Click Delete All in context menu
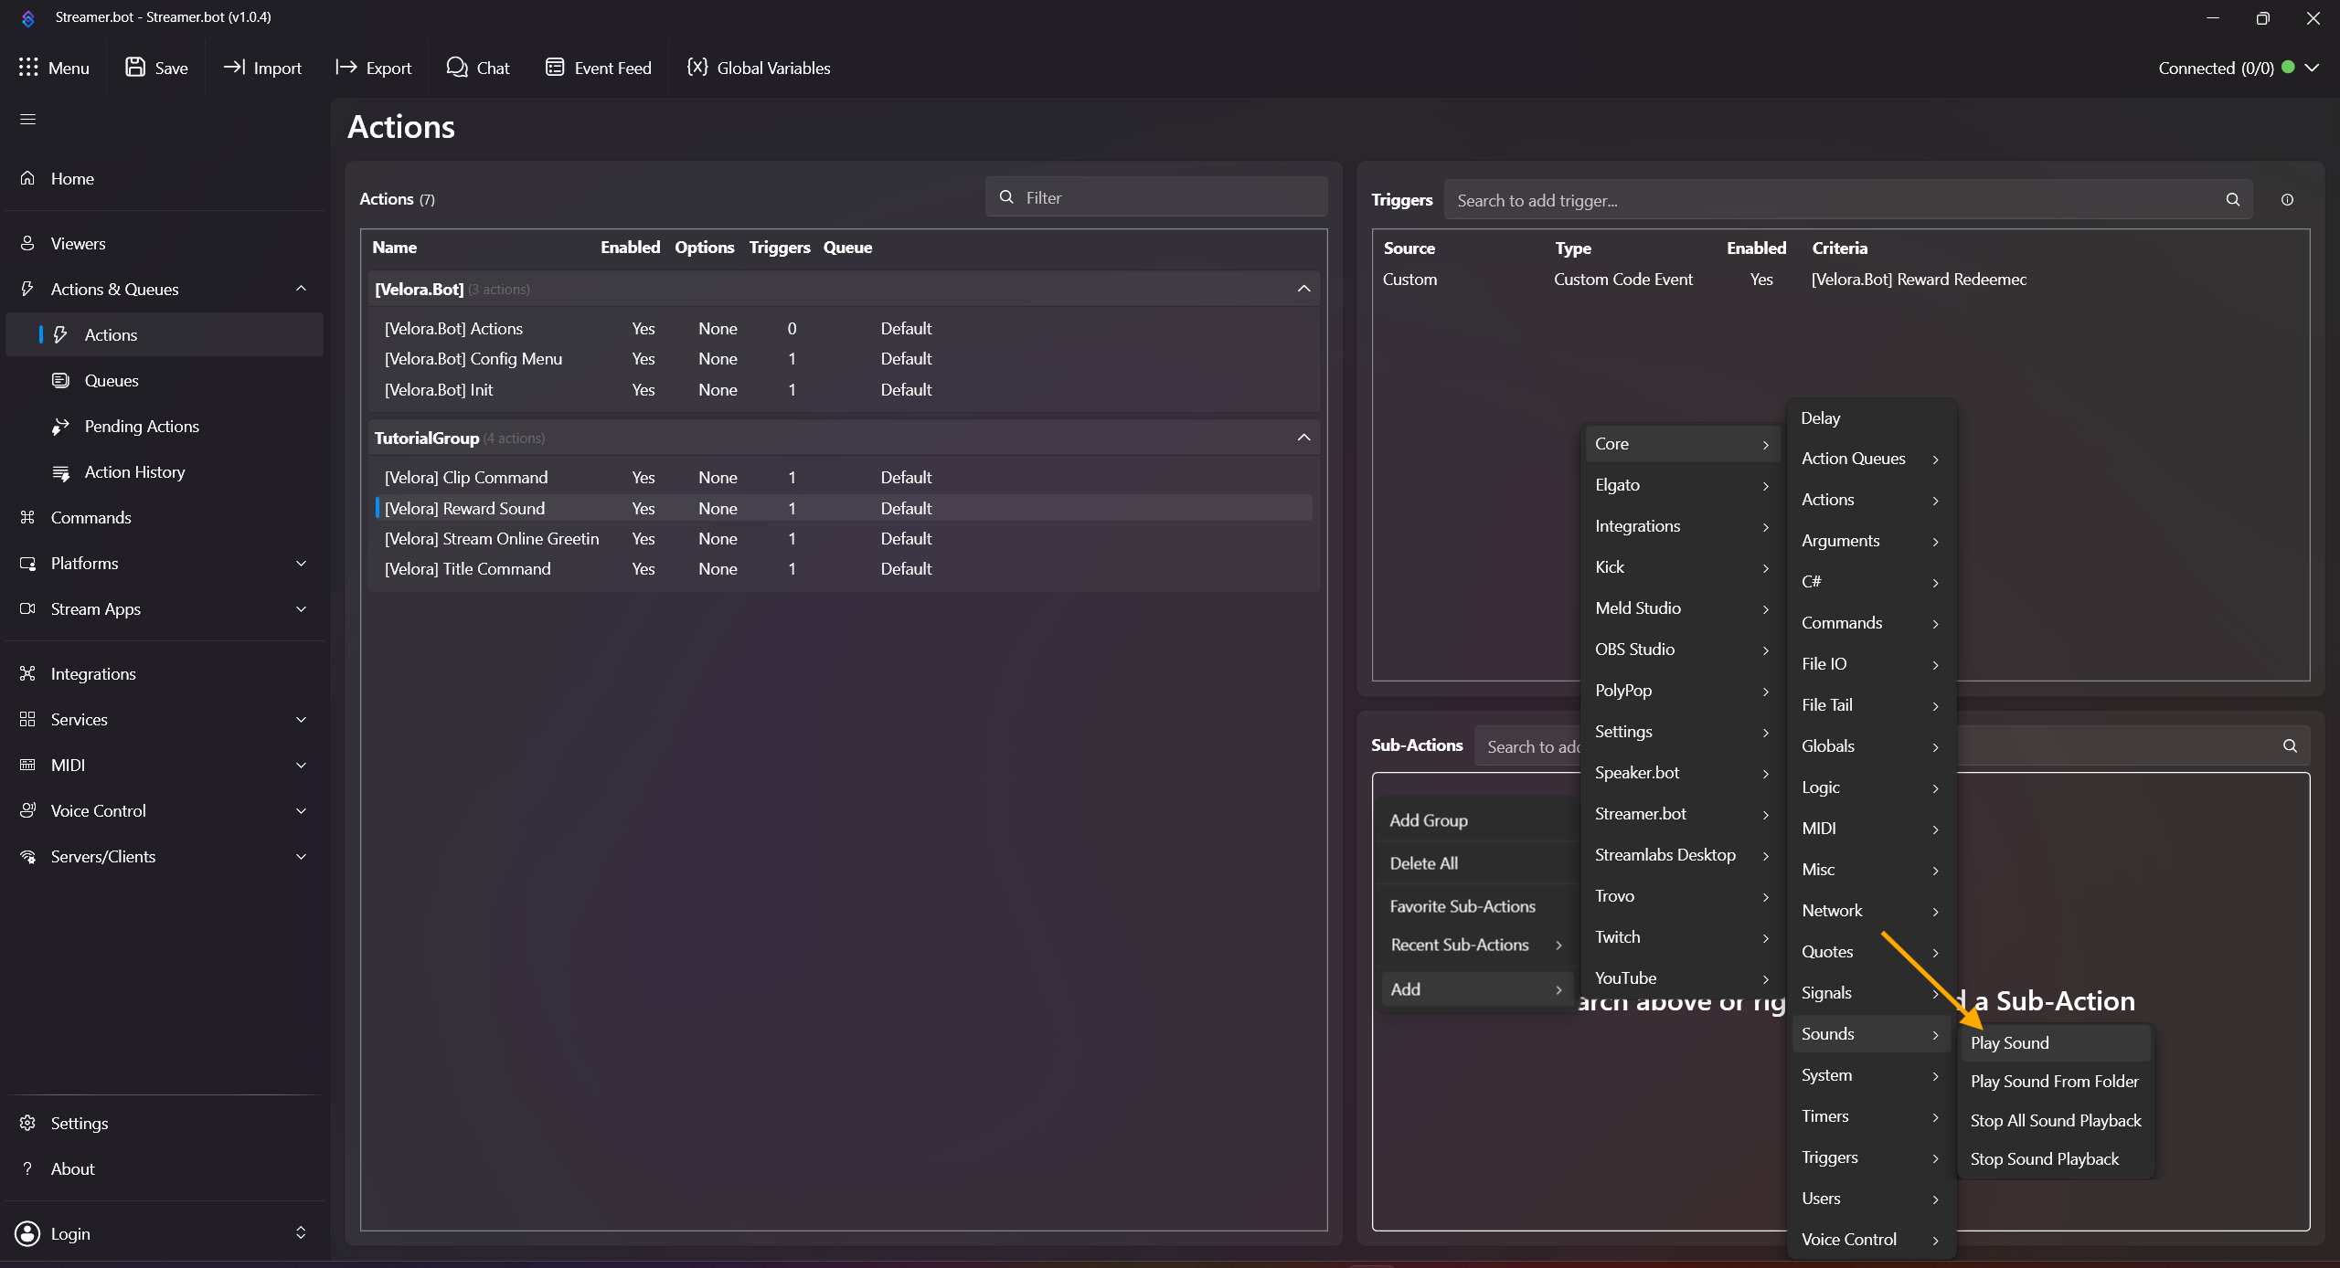The width and height of the screenshot is (2340, 1268). point(1423,863)
